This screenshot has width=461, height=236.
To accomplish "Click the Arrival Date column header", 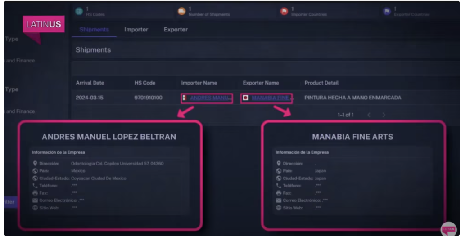I will [x=90, y=83].
